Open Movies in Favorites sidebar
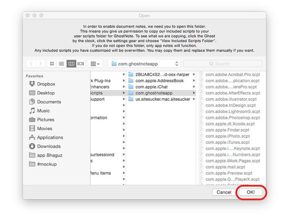Screen dimensions: 286x216 (41, 128)
